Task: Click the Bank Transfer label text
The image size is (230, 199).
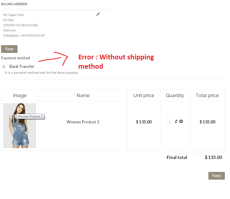Action: [x=22, y=67]
